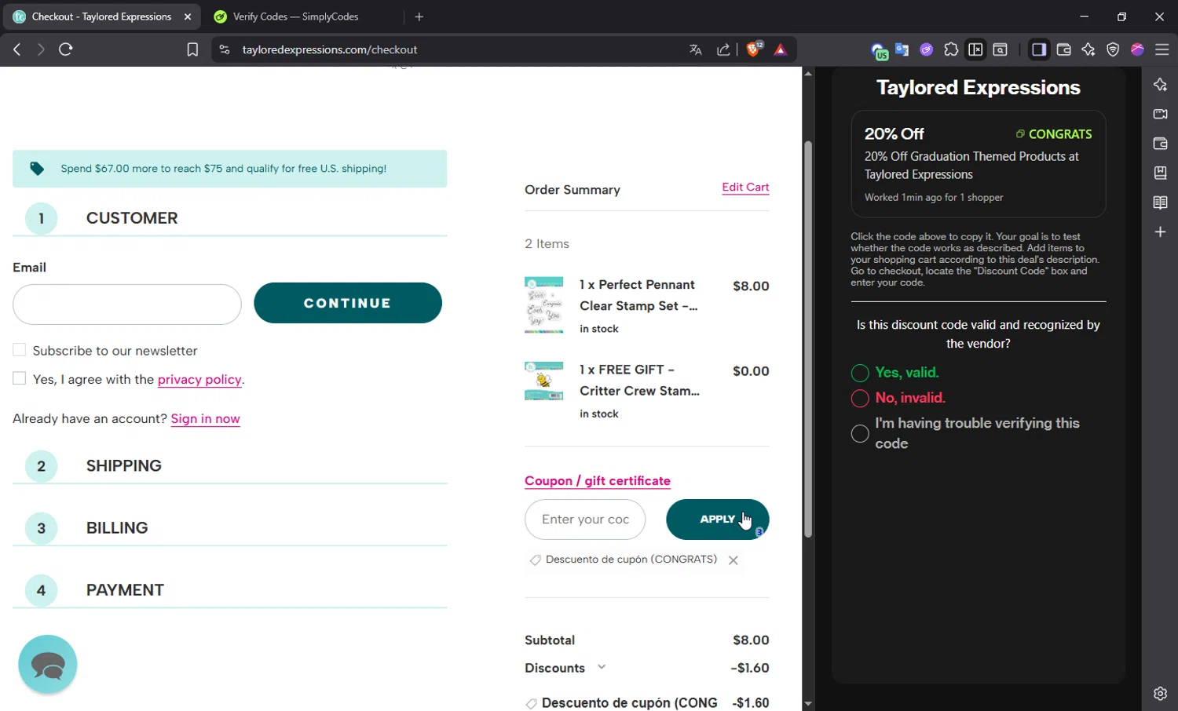Open Leo AI from the toolbar
Screen dimensions: 1178x711
click(1088, 49)
